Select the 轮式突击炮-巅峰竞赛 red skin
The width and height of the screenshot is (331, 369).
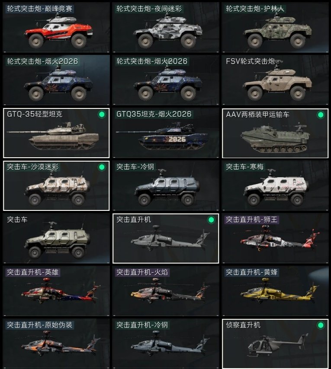click(56, 27)
